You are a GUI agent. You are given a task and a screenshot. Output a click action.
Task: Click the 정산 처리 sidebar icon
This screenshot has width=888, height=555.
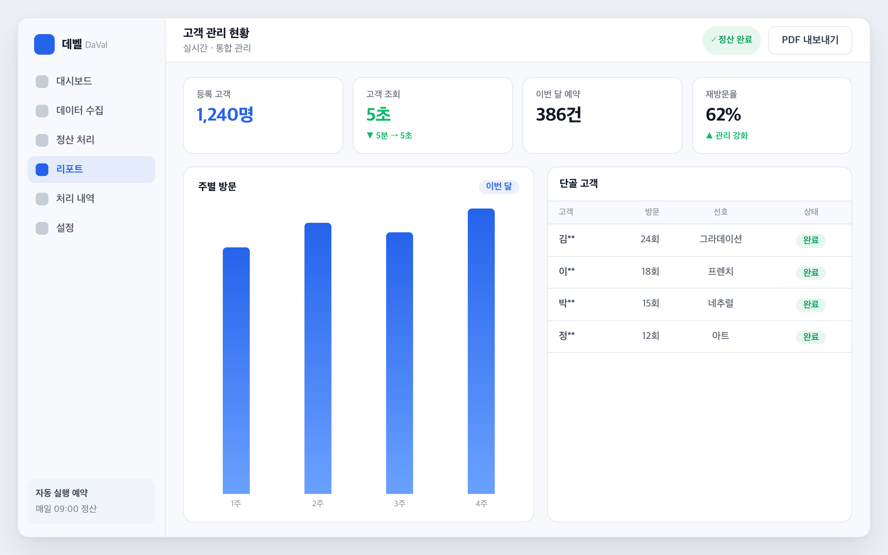tap(42, 140)
